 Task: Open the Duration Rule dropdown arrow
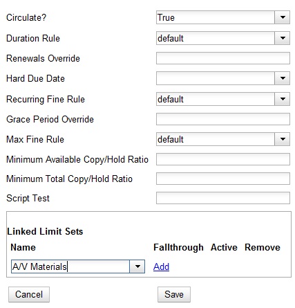pyautogui.click(x=282, y=38)
